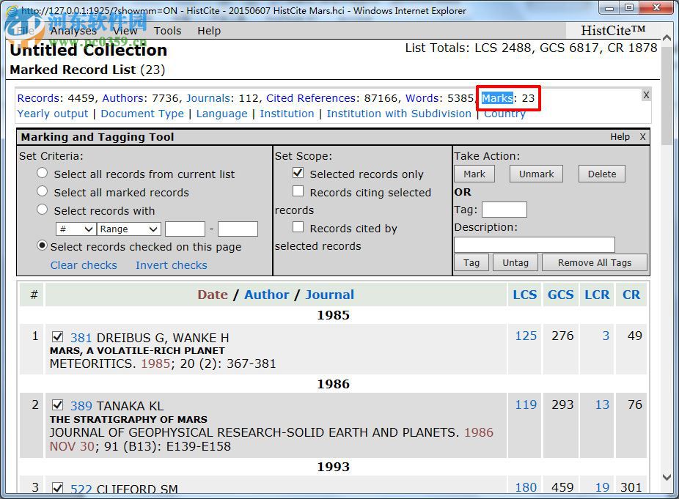The width and height of the screenshot is (679, 499).
Task: Focus the range start input field
Action: (185, 229)
